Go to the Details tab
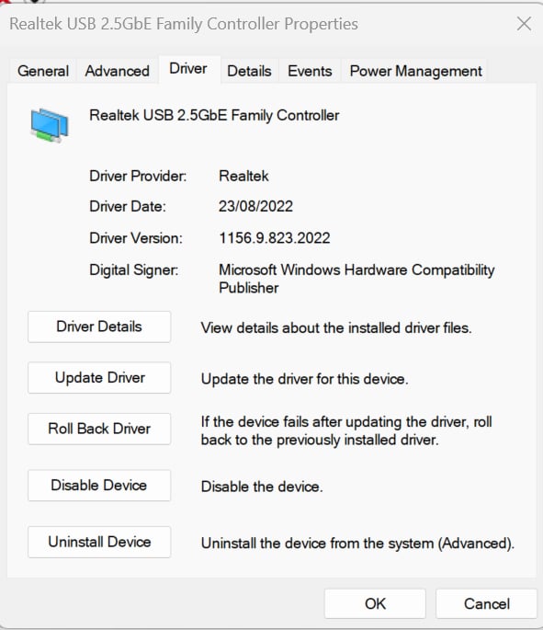The width and height of the screenshot is (543, 630). [x=249, y=71]
